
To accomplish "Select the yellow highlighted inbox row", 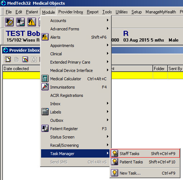I will [93, 76].
